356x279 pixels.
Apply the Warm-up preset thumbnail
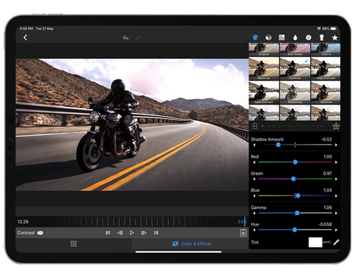coord(264,68)
